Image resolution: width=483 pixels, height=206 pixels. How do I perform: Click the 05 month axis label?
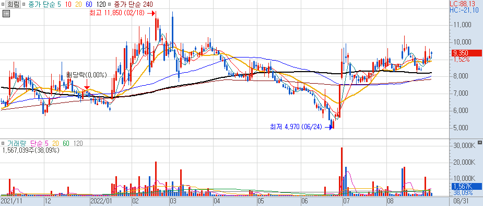click(x=261, y=202)
